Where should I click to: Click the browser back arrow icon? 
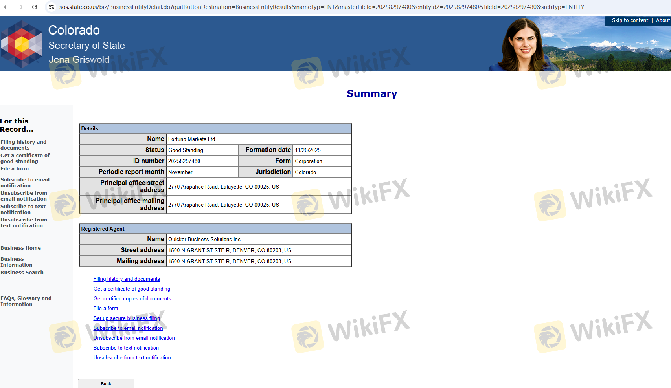7,7
